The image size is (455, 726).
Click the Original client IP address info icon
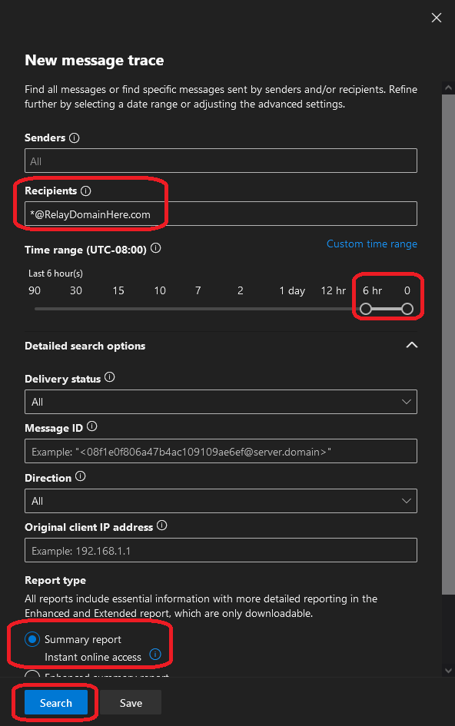[x=161, y=525]
